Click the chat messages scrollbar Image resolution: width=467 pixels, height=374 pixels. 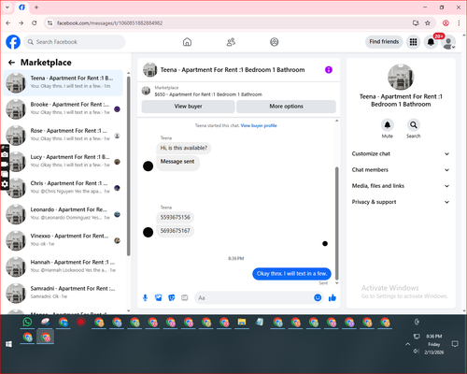tap(336, 223)
